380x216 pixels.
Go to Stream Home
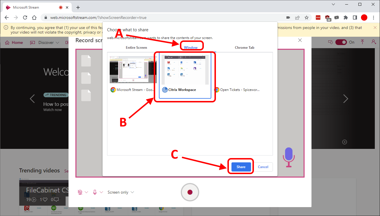(x=14, y=42)
